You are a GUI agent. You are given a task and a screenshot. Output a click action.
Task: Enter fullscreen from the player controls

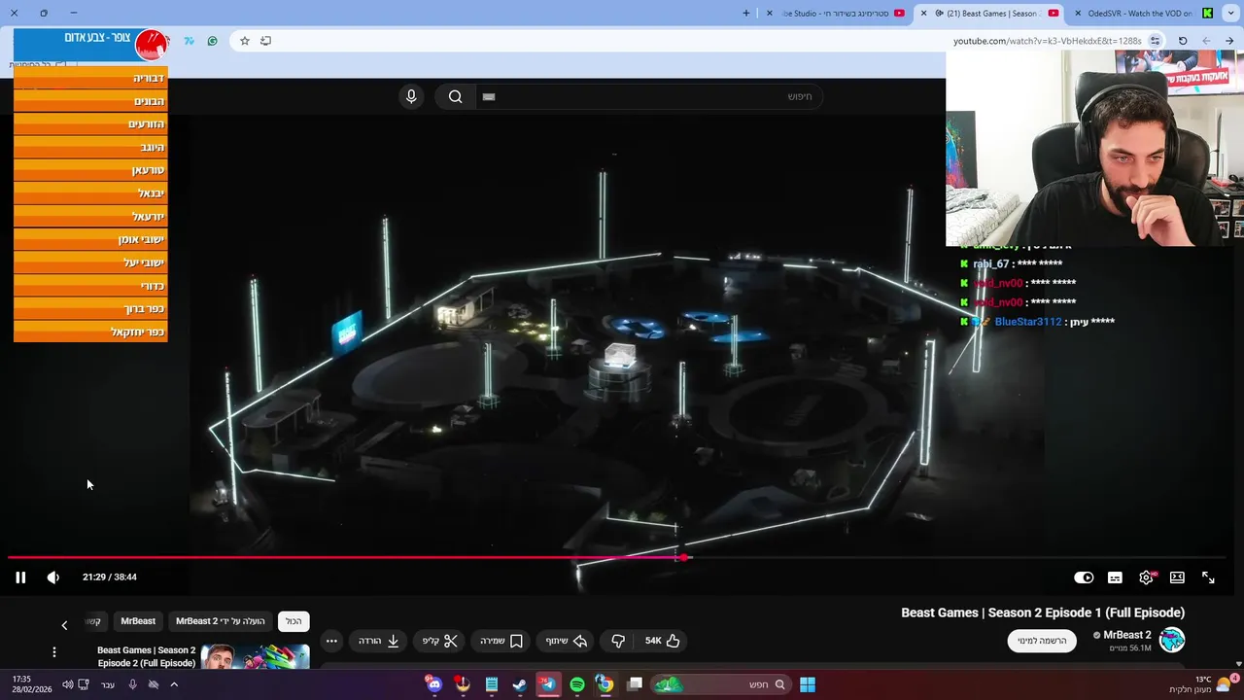[x=1208, y=577]
